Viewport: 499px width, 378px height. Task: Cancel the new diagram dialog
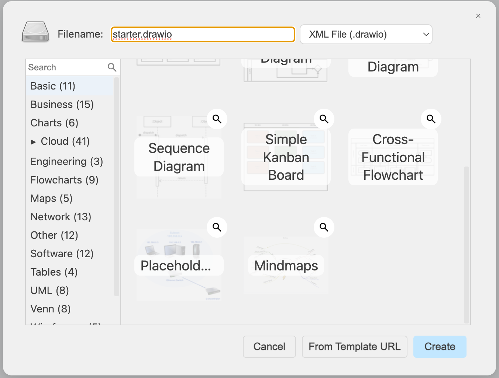pos(269,347)
